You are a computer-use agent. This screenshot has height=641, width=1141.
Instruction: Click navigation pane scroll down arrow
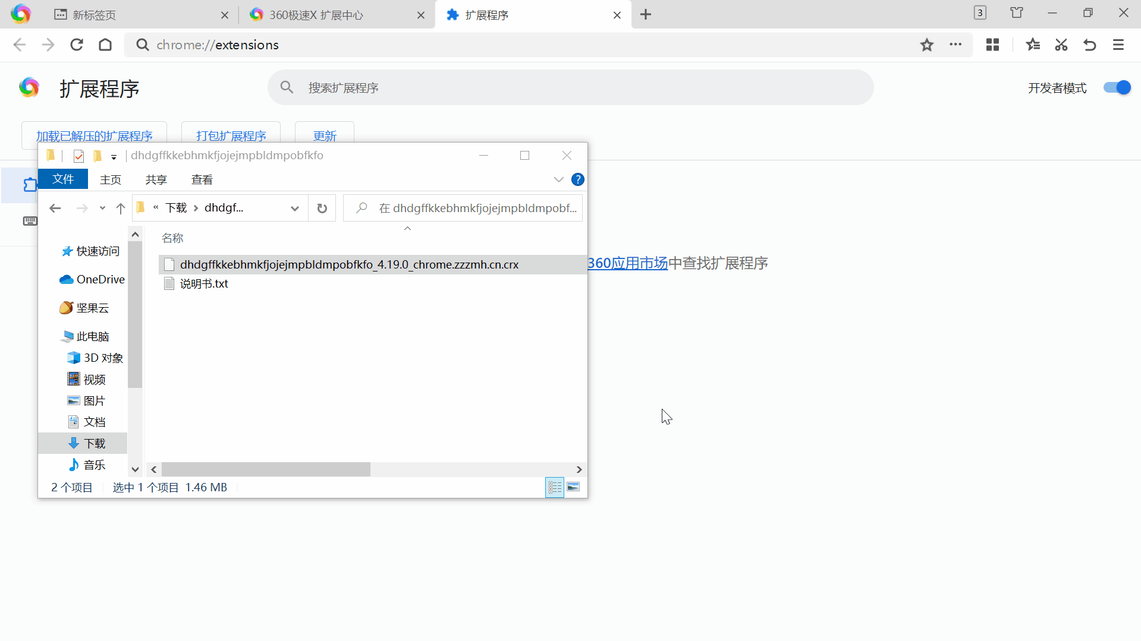(x=135, y=469)
